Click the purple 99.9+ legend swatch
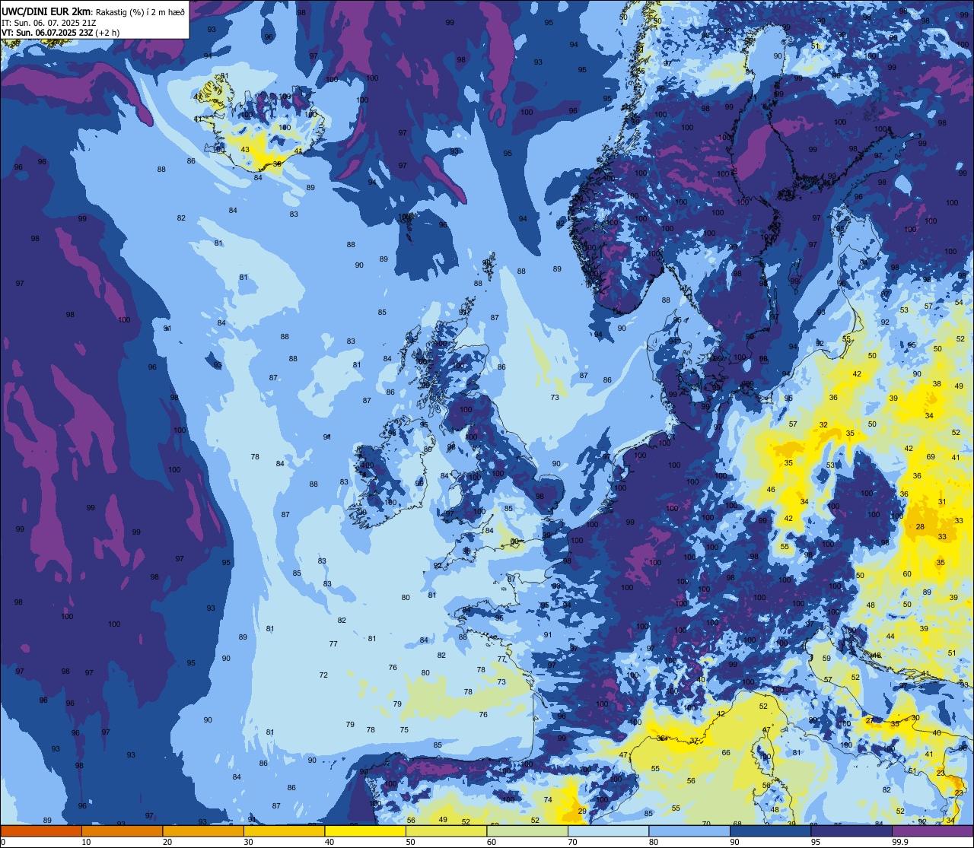The height and width of the screenshot is (848, 974). click(x=932, y=831)
